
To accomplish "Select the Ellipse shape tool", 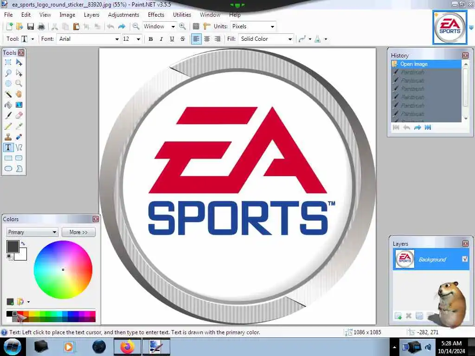I will point(8,169).
